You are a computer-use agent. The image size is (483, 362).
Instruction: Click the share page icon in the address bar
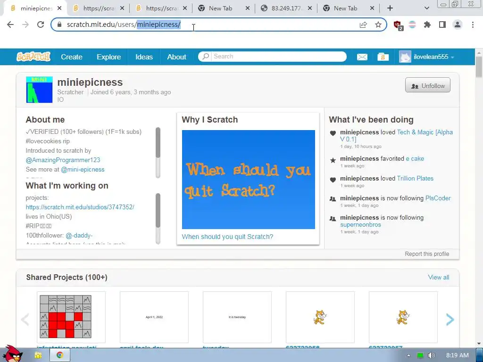click(363, 25)
